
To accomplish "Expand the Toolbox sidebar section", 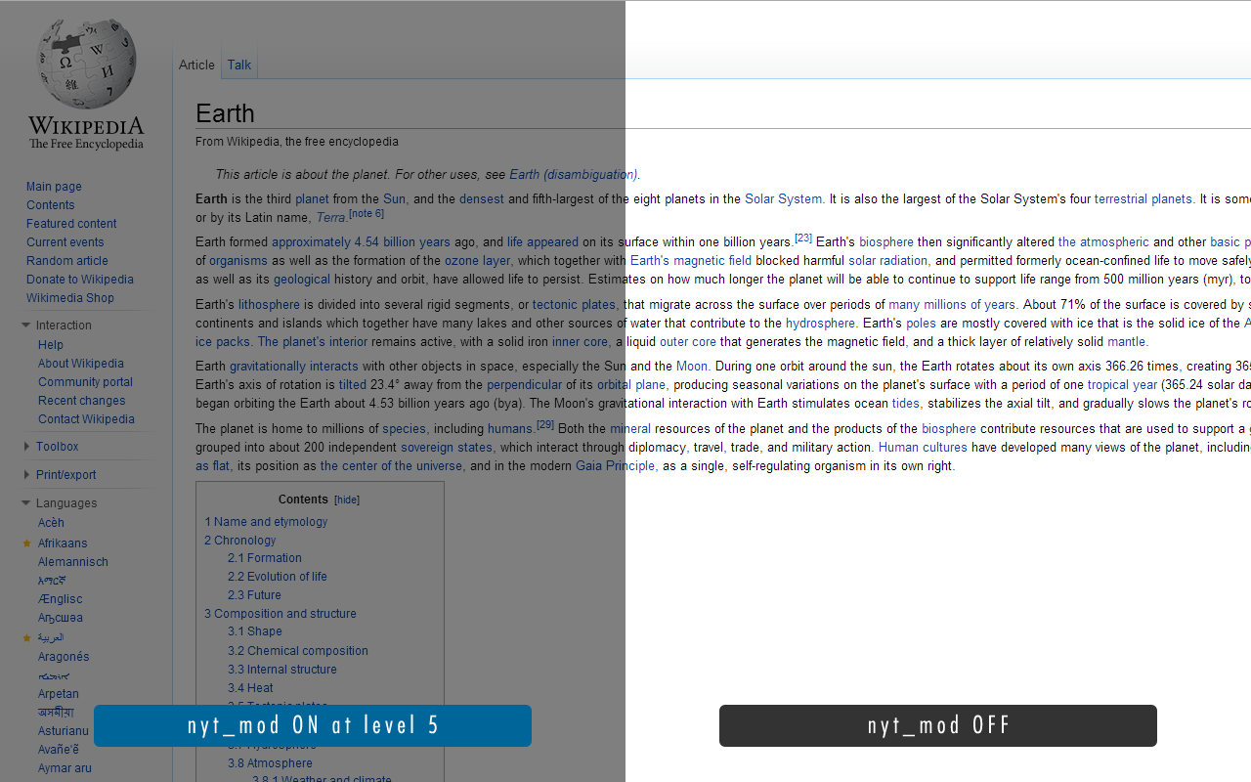I will pos(26,447).
